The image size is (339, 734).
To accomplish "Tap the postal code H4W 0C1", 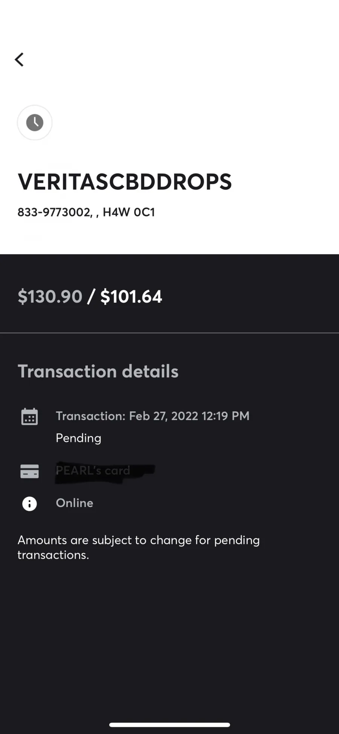I will coord(129,212).
